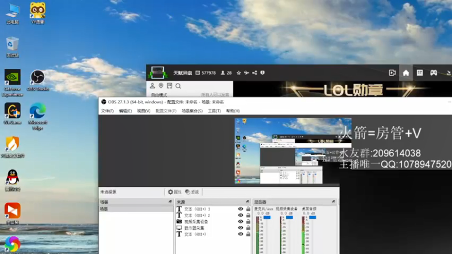
Task: Click the 属性 gear button
Action: (x=175, y=192)
